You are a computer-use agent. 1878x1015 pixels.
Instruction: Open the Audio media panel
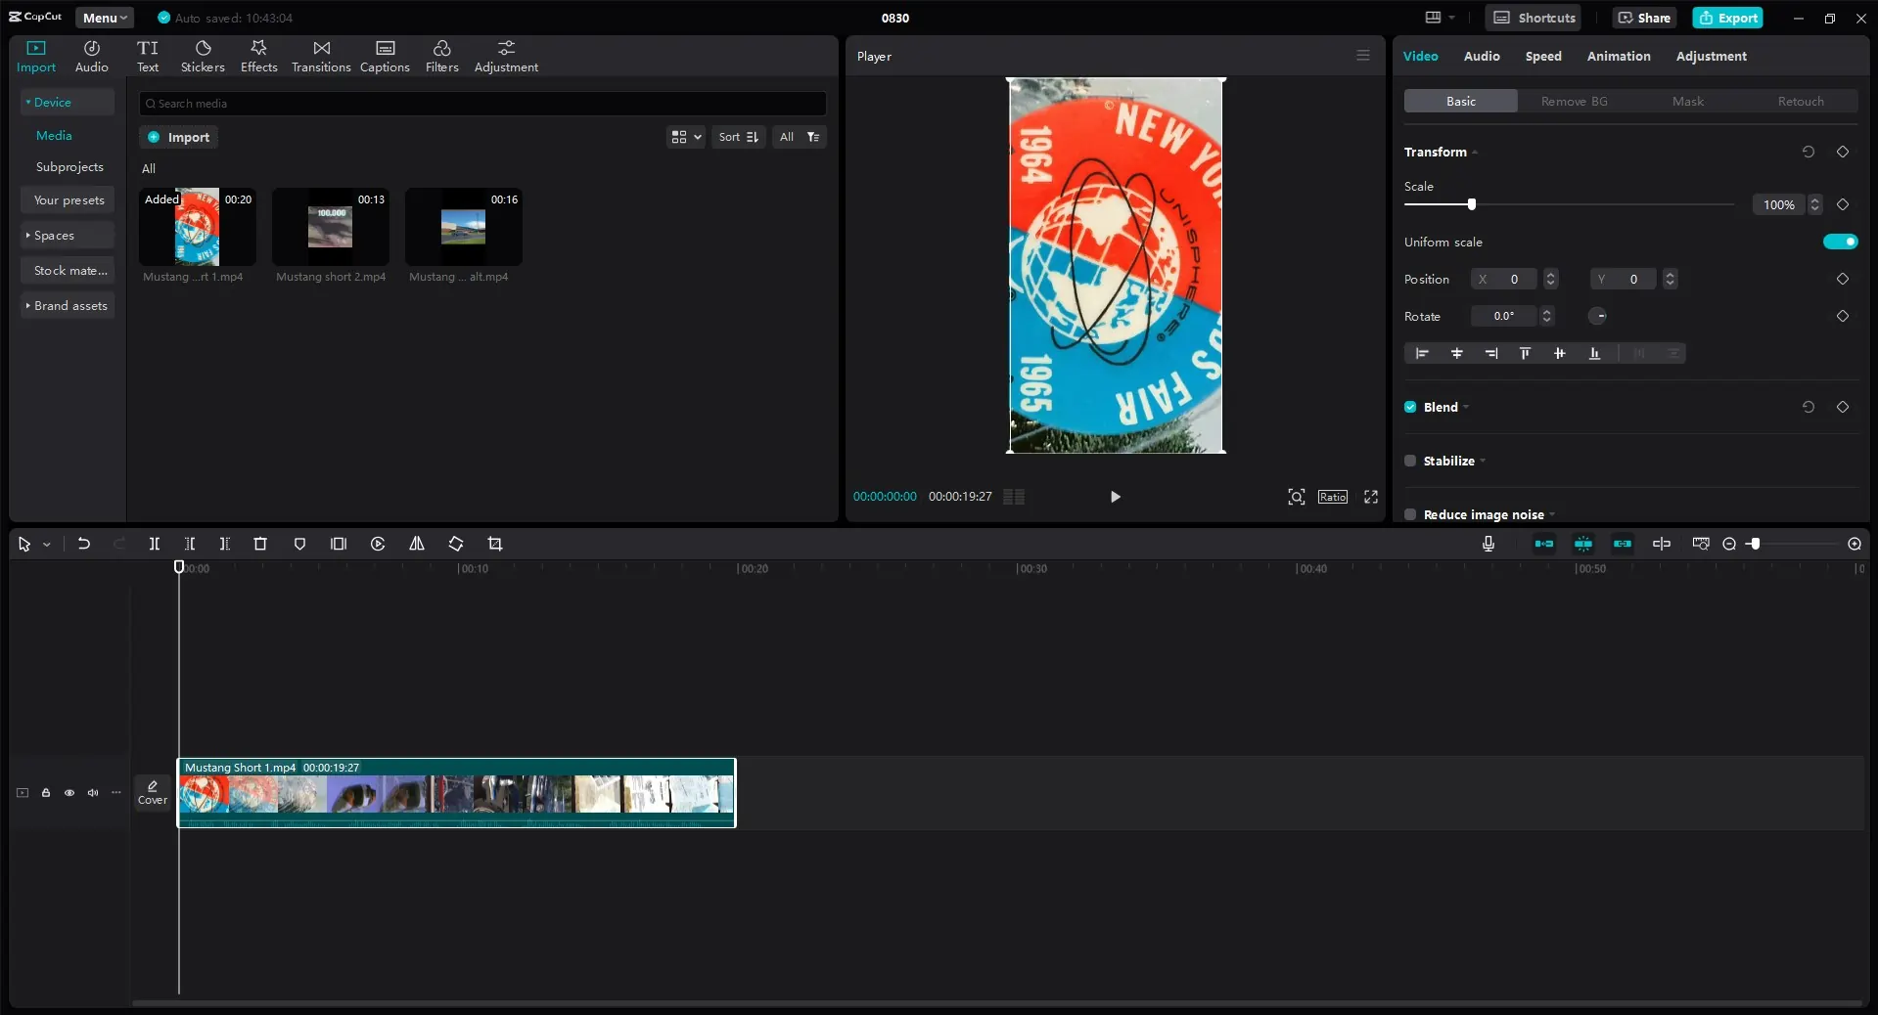click(91, 57)
